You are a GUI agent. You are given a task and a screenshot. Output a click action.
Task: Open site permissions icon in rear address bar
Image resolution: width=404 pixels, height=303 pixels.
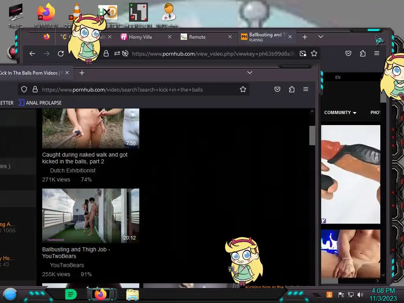(117, 54)
